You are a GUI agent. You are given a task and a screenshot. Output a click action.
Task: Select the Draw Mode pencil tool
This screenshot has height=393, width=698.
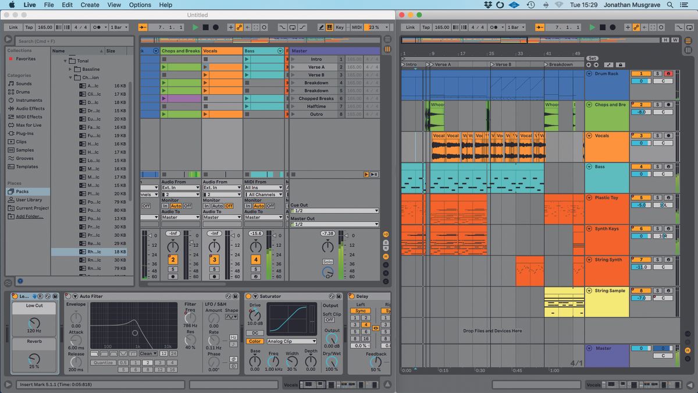321,27
